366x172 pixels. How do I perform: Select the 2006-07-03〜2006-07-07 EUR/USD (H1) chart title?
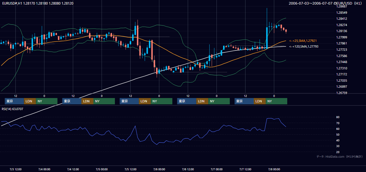(x=326, y=3)
